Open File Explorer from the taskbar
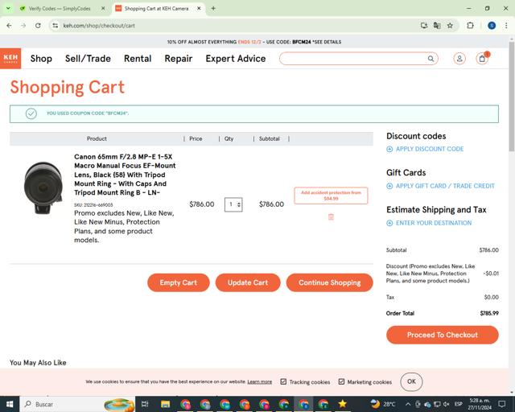 tap(165, 404)
